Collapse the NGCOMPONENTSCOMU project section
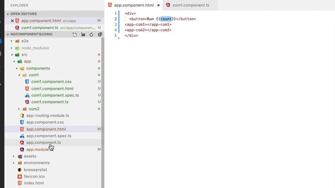This screenshot has height=188, width=335. tap(8, 34)
